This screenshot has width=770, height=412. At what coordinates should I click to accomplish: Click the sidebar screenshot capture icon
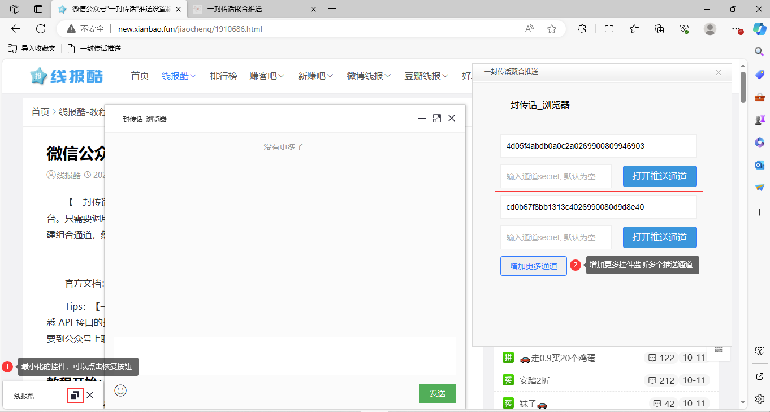[x=760, y=351]
